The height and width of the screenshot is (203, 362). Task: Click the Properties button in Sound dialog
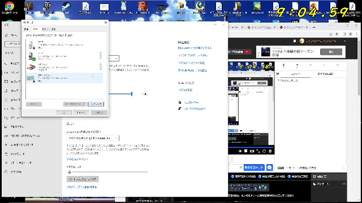[96, 104]
